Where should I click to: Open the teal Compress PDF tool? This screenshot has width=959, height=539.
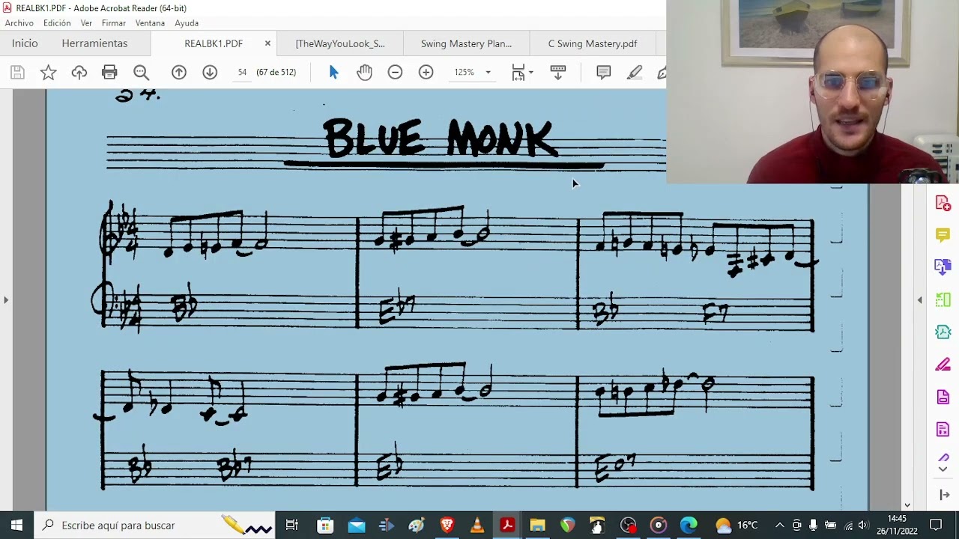coord(943,332)
